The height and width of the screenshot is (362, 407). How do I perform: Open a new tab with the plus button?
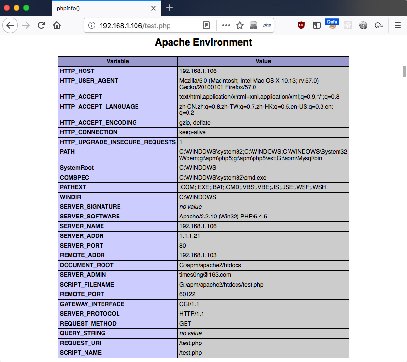tap(170, 8)
